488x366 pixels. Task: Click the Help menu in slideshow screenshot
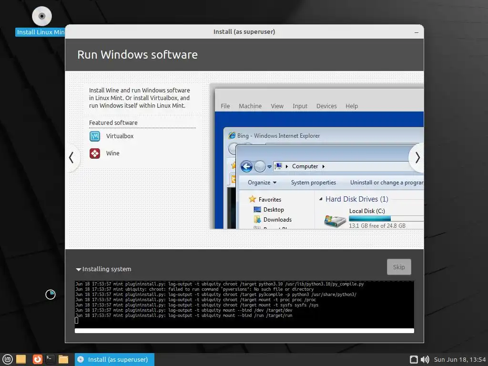click(352, 106)
